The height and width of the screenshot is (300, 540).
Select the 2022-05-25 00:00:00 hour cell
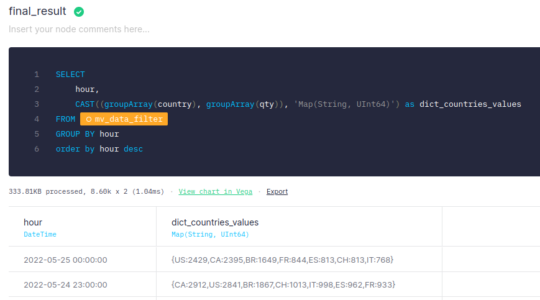(x=65, y=260)
